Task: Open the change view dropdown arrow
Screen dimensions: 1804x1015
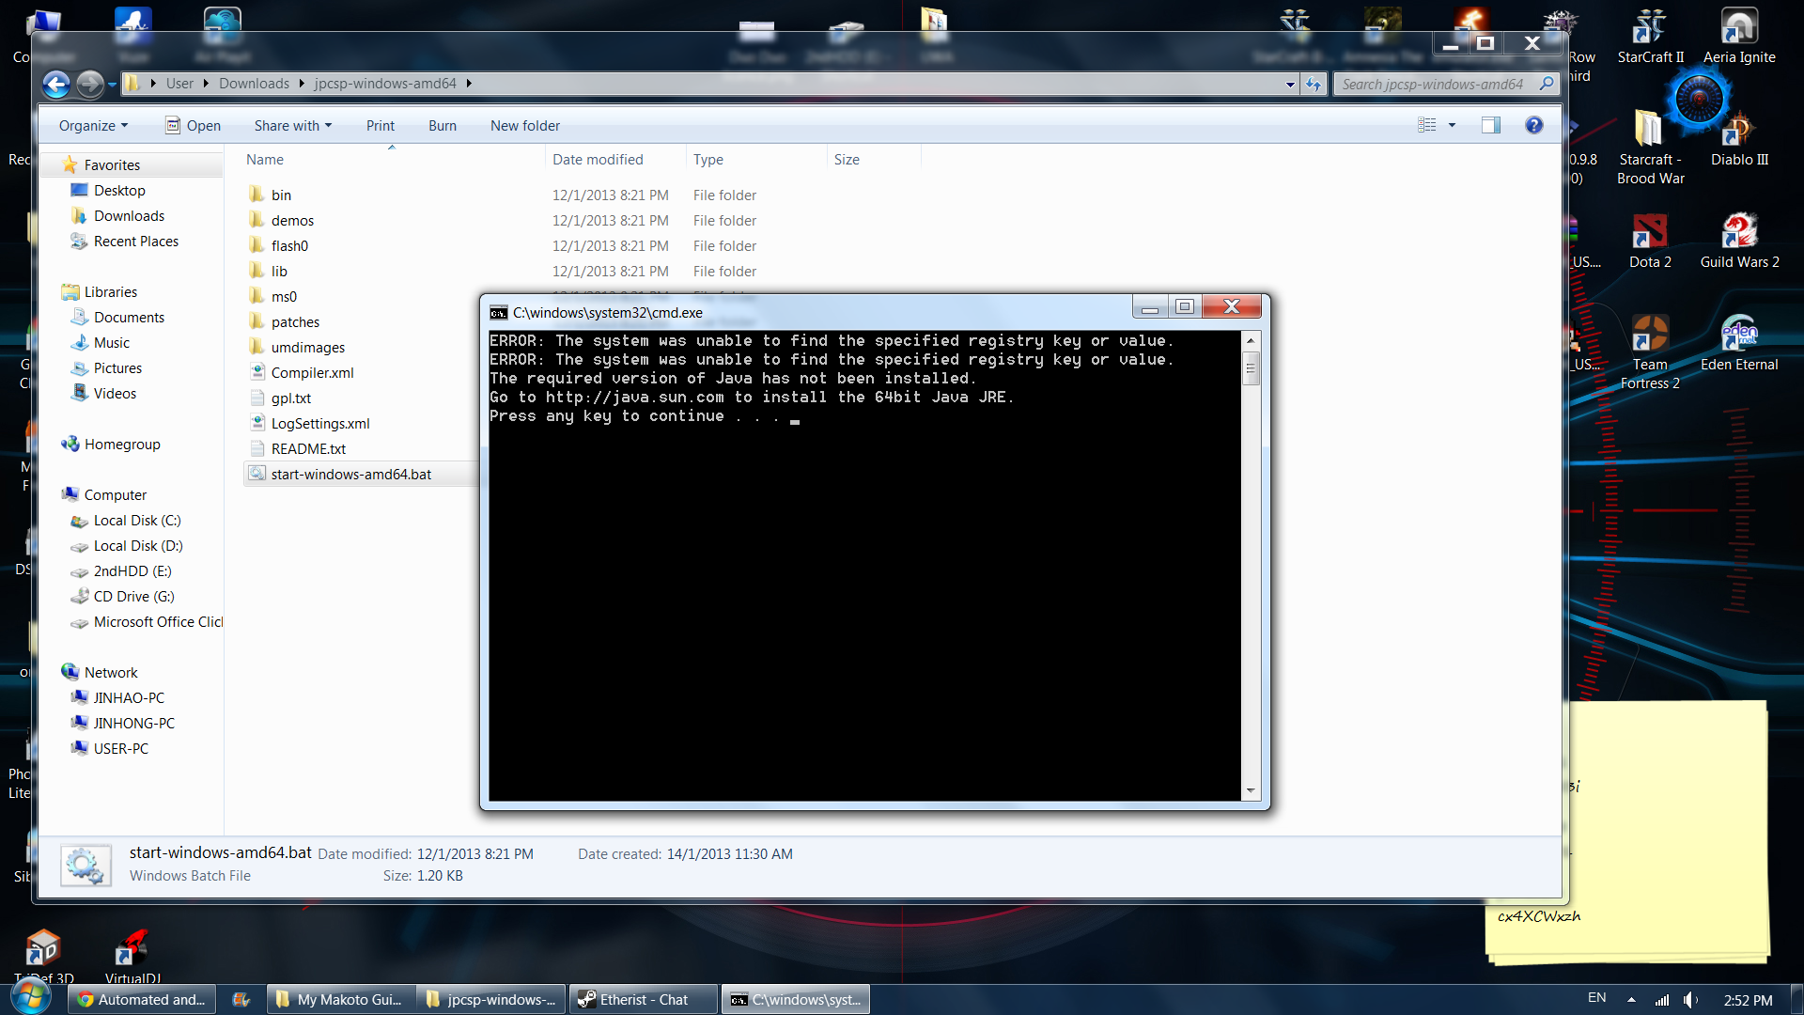Action: [1452, 125]
